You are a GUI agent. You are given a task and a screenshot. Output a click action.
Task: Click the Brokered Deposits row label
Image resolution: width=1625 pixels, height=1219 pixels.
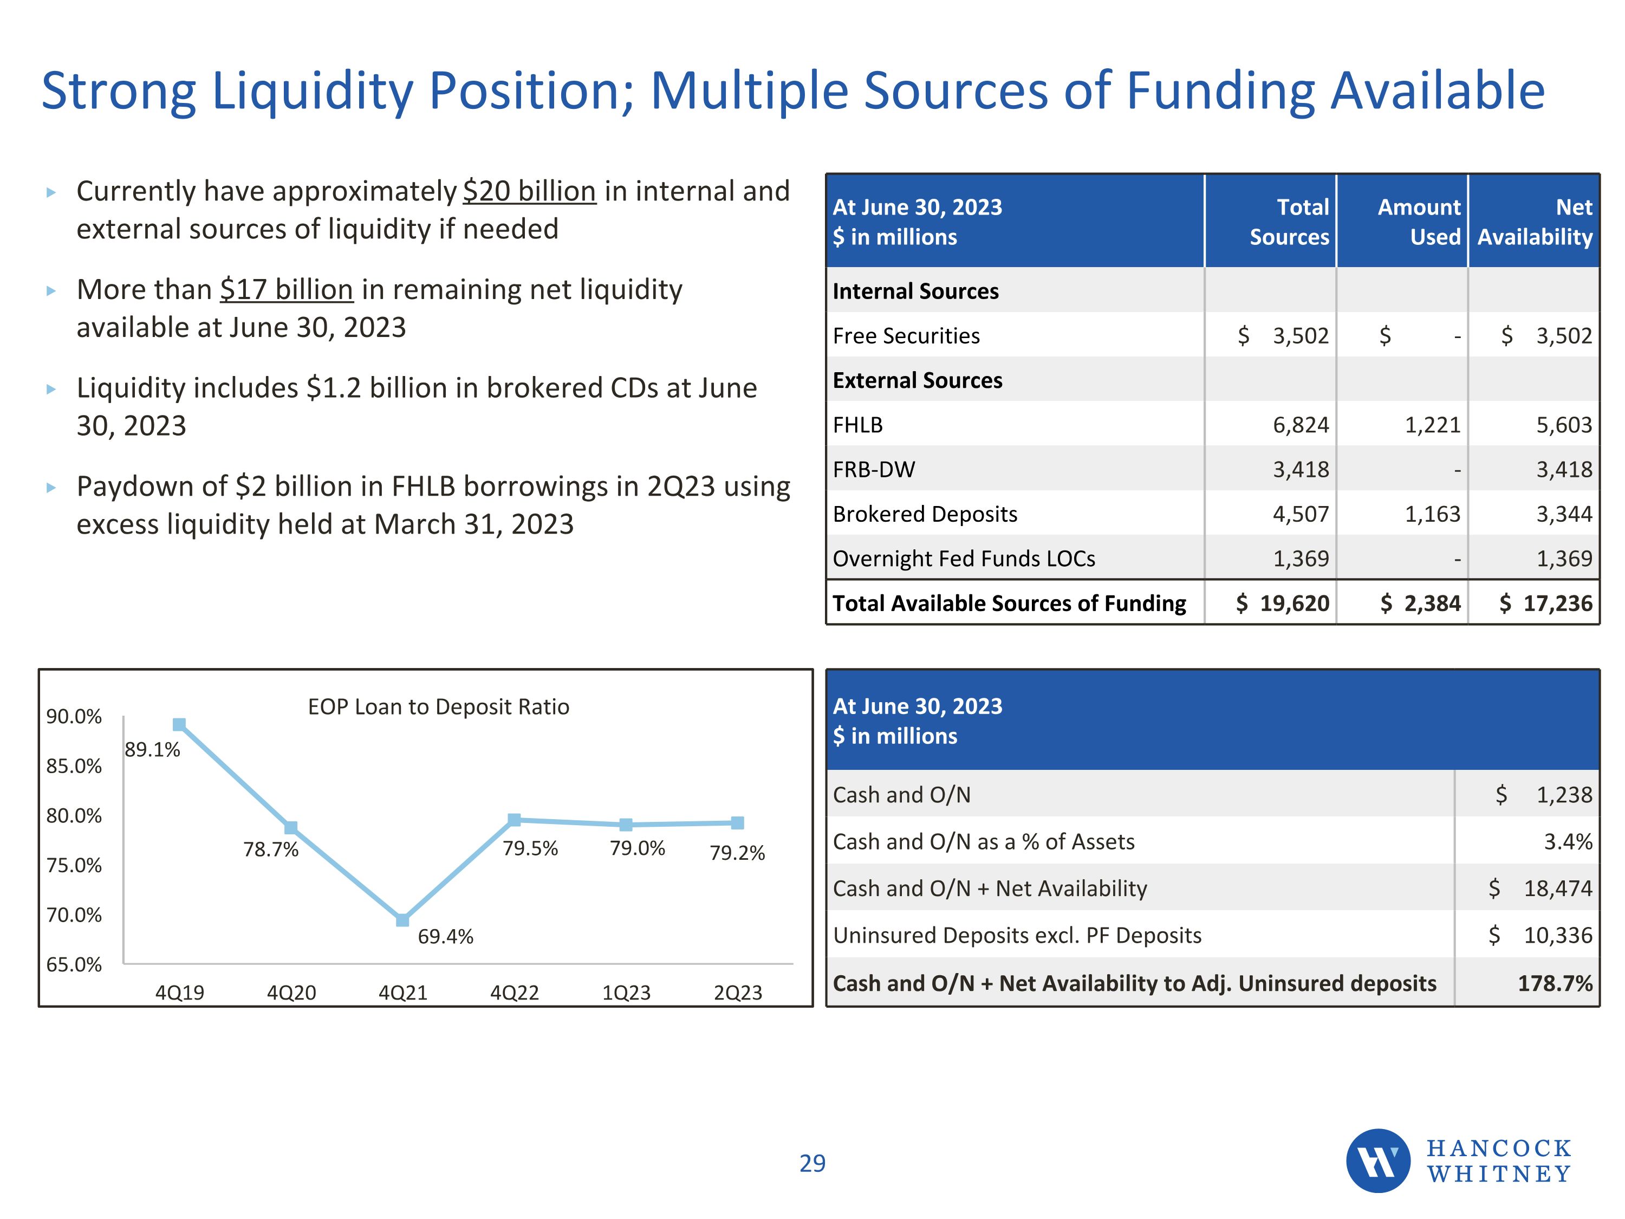pyautogui.click(x=925, y=514)
